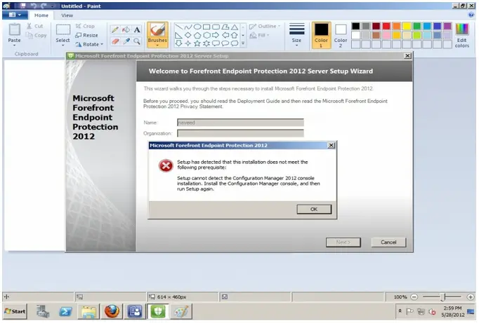
Task: Open Edit colors
Action: click(462, 35)
